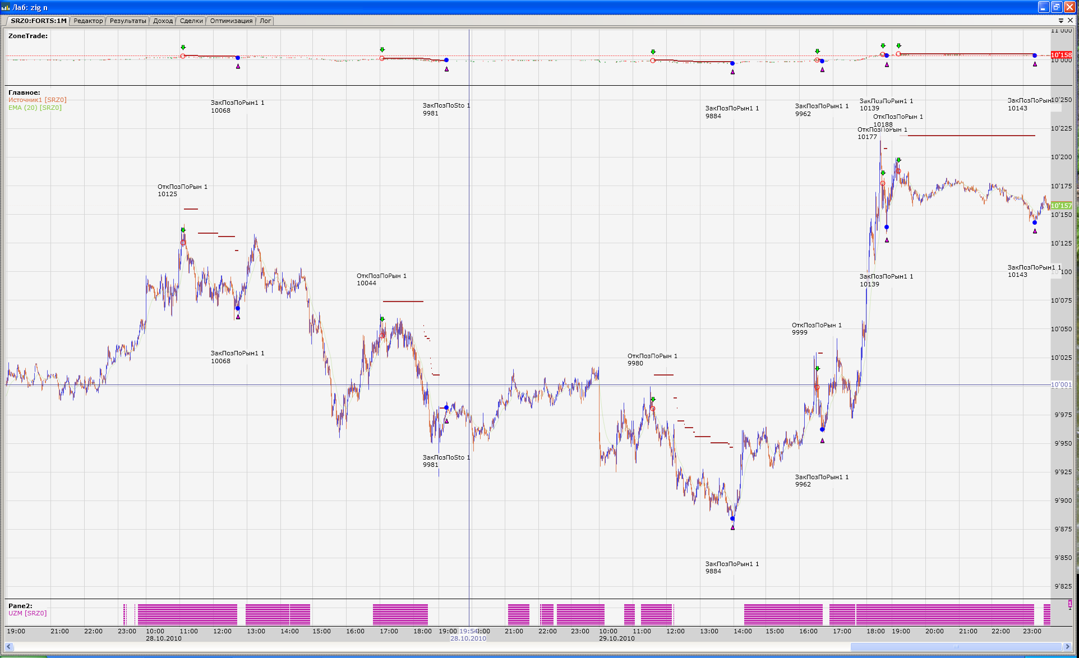The width and height of the screenshot is (1079, 658).
Task: Go to the Оптимизация tab
Action: point(231,21)
